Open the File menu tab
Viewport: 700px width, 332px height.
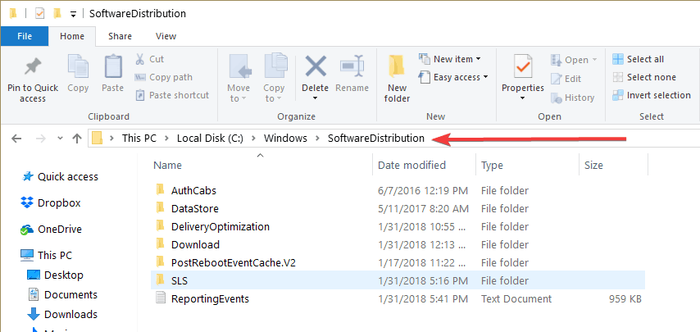(x=25, y=36)
